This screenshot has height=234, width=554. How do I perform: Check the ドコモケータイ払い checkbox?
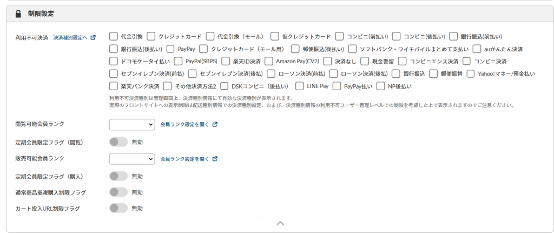113,62
